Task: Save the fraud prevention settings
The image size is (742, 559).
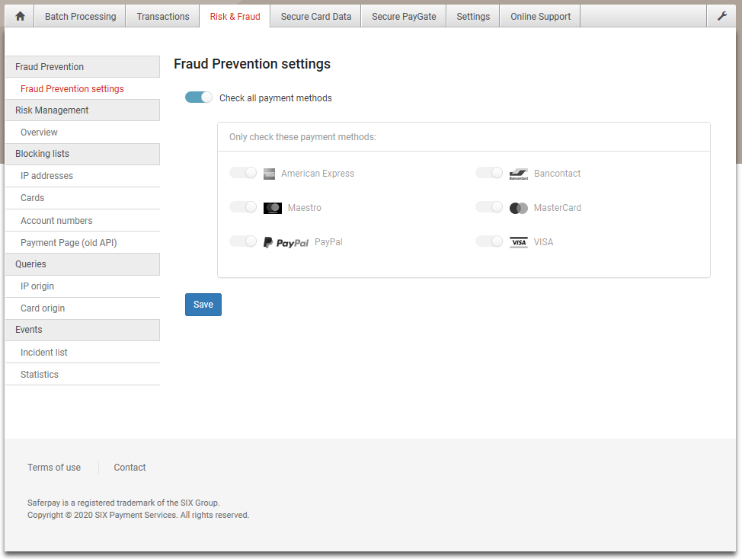Action: tap(203, 305)
